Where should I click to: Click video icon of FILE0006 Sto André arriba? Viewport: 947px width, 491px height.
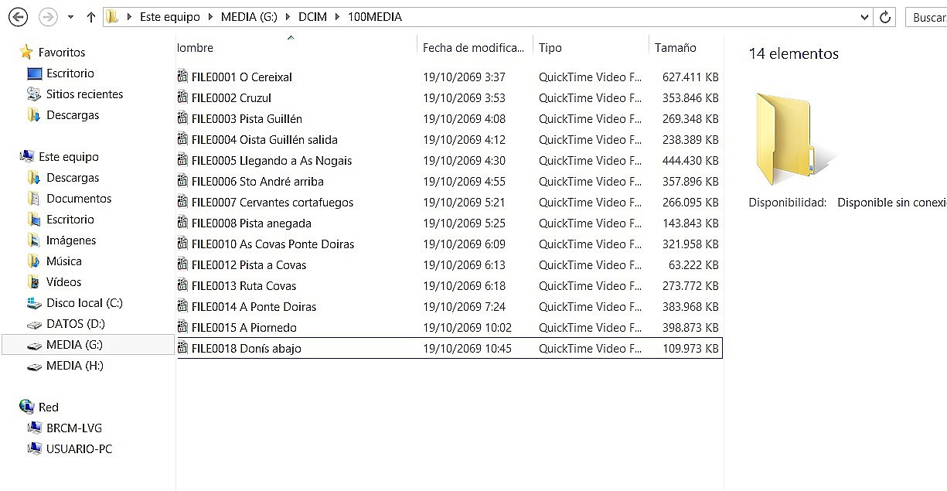[x=183, y=181]
